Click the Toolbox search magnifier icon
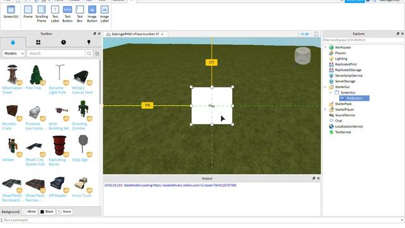This screenshot has width=405, height=228. [x=89, y=53]
